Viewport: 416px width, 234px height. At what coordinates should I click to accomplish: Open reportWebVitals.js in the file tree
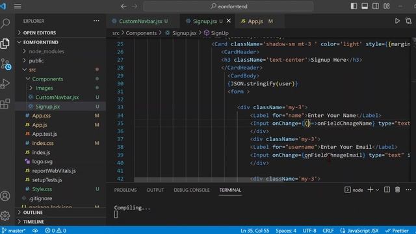tap(54, 171)
